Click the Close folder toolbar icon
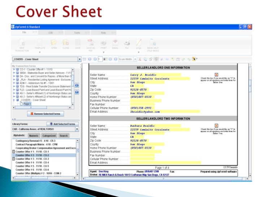The width and height of the screenshot is (263, 197). pos(66,42)
